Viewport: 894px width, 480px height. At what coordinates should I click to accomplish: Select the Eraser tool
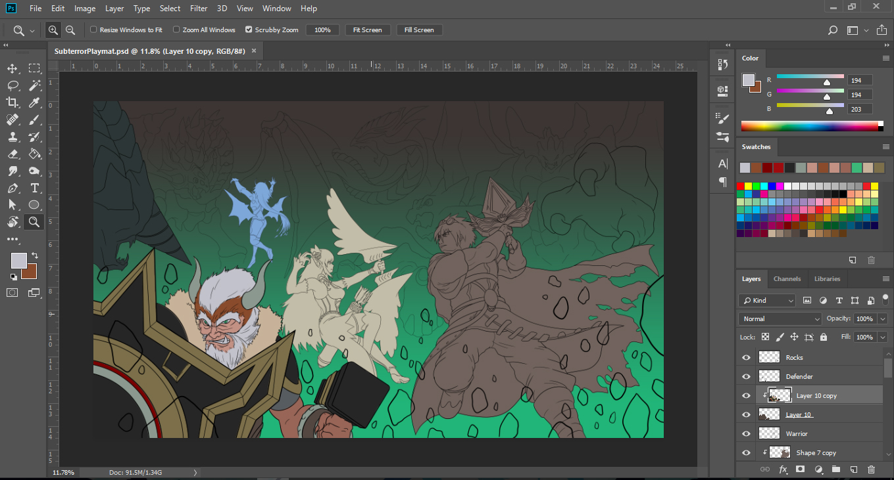point(12,154)
